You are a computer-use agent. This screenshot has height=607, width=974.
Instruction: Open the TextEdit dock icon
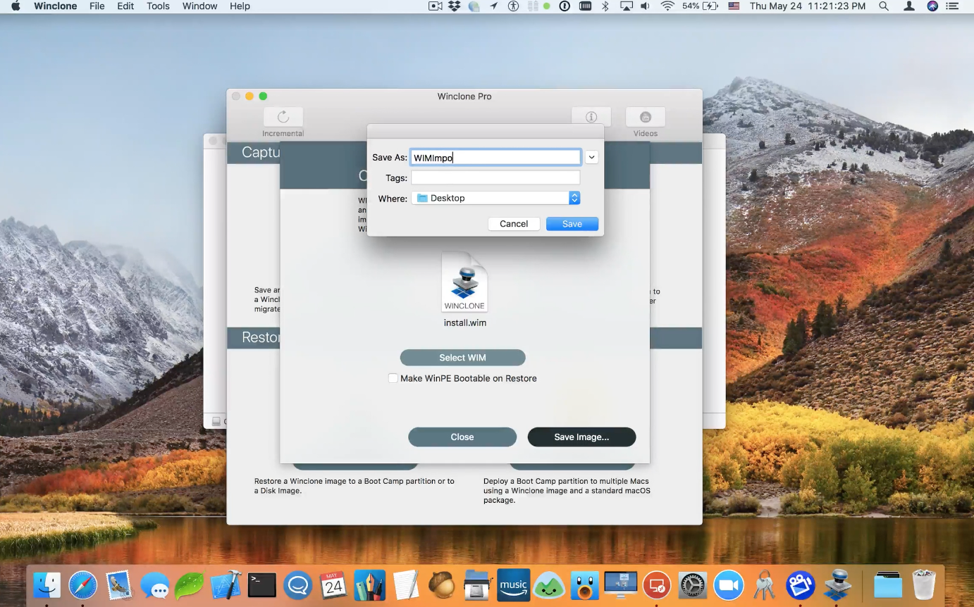[405, 584]
